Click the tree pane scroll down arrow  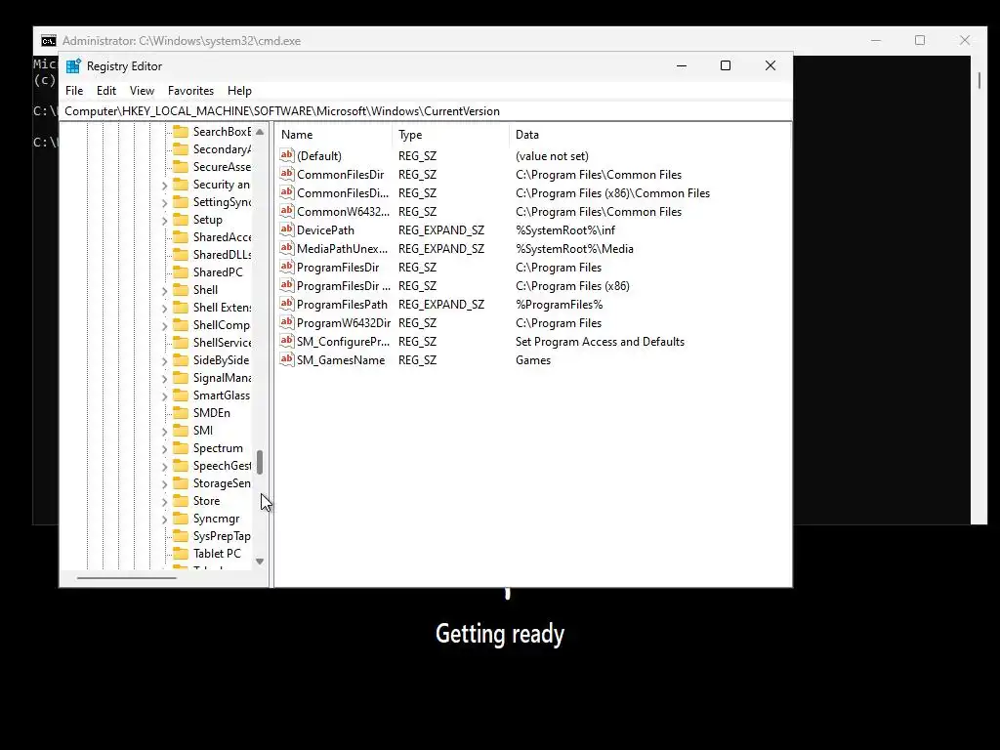click(x=260, y=562)
